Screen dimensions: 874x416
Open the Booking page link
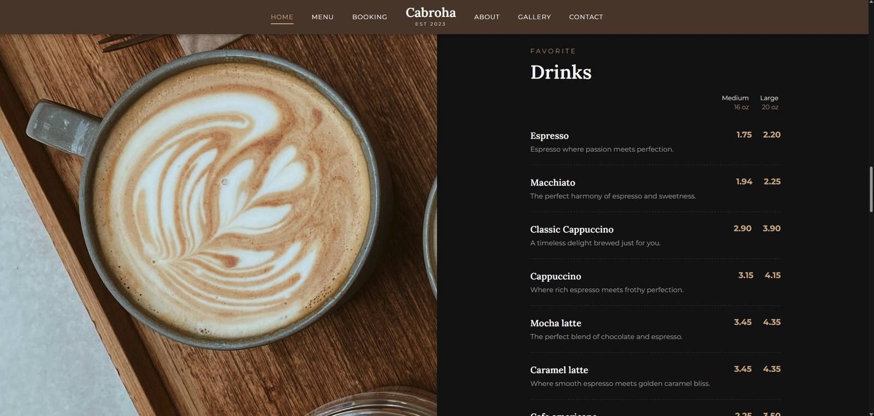(x=369, y=17)
